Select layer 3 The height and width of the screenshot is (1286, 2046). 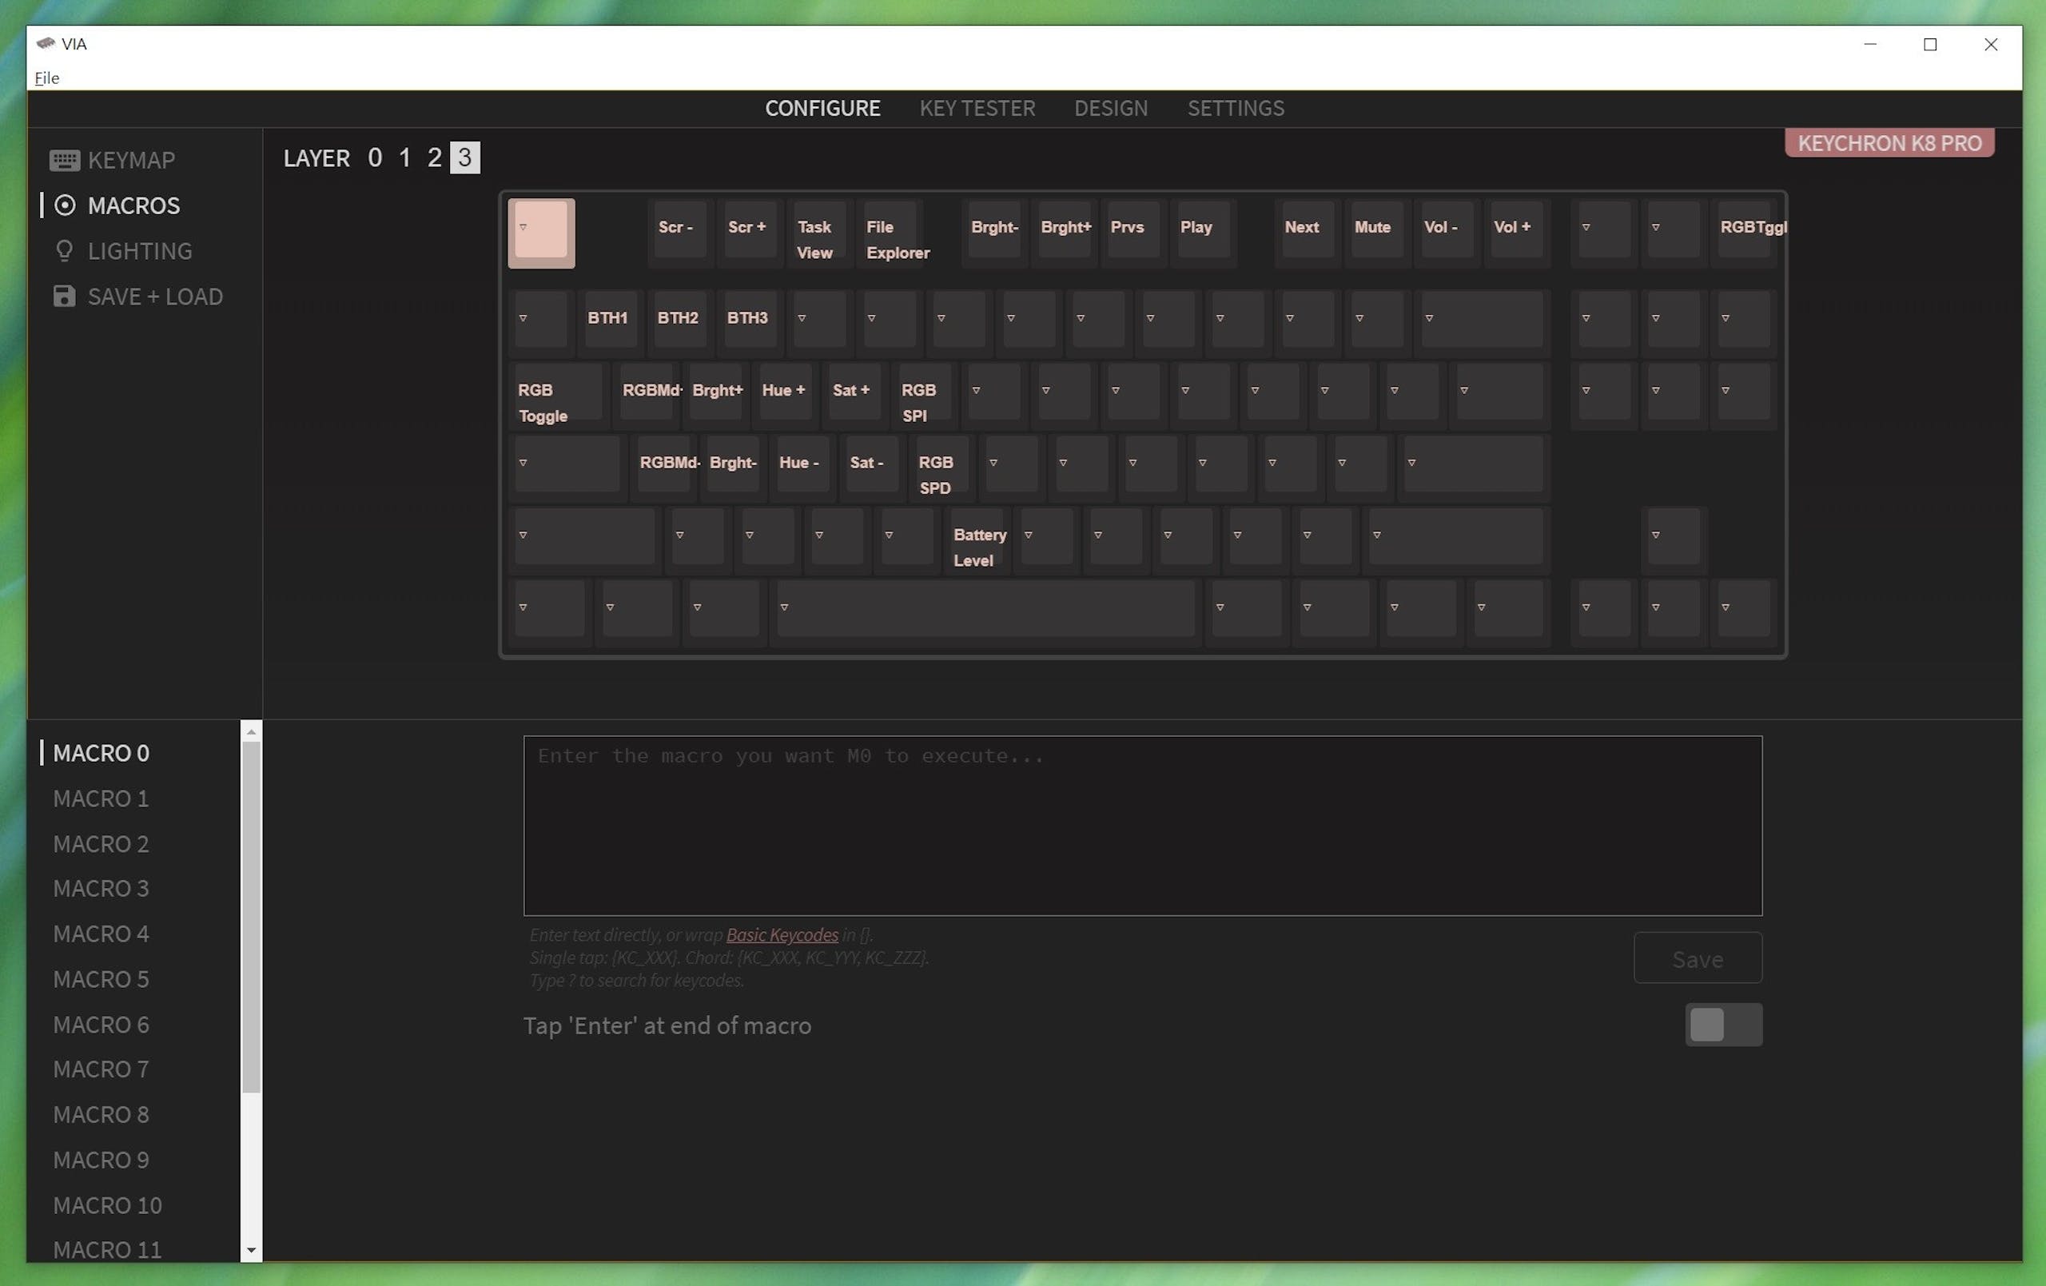(x=465, y=157)
